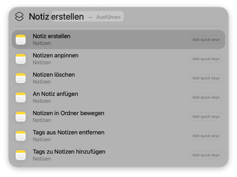Select the Tags zu Notizen hinzufügen result
Screen dimensions: 237x177
[118, 155]
